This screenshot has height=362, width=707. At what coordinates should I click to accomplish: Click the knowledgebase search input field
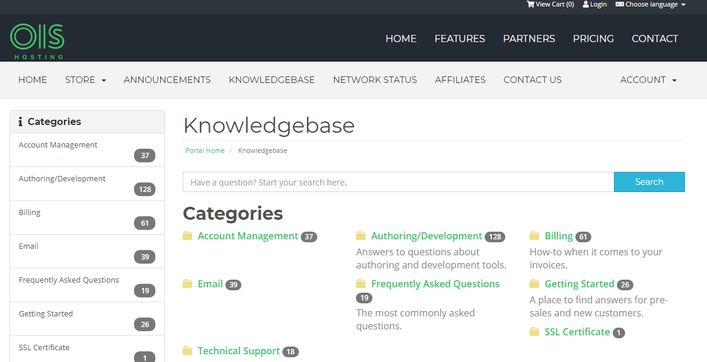(x=398, y=182)
